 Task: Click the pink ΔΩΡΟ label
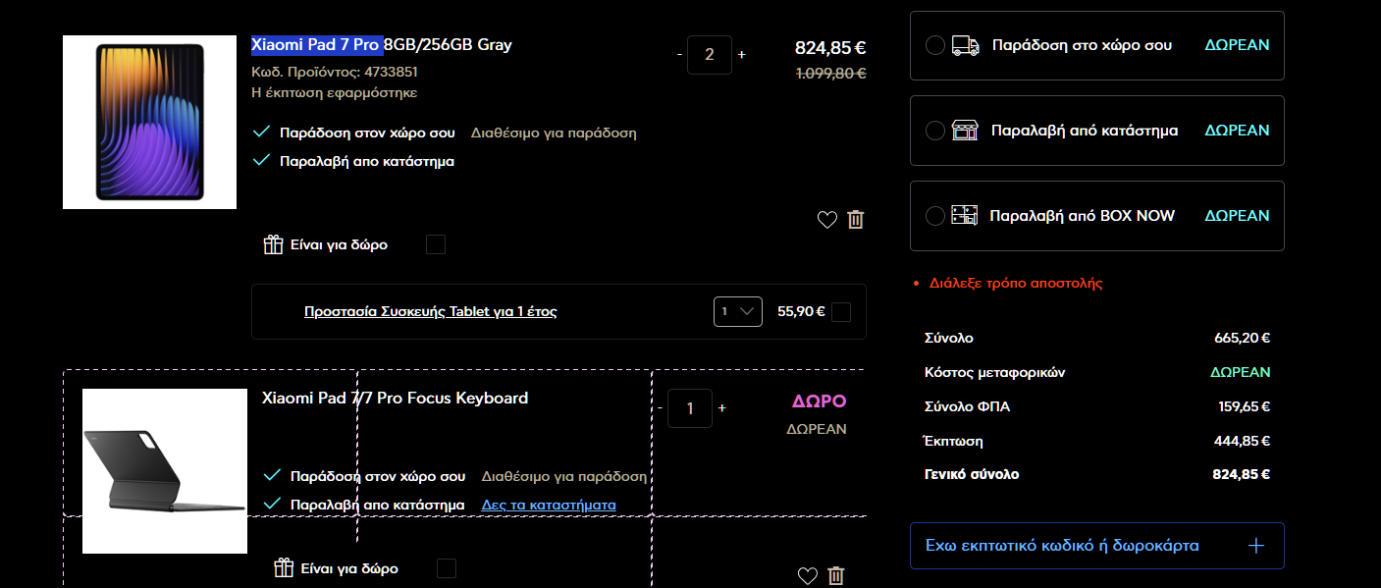pos(819,401)
